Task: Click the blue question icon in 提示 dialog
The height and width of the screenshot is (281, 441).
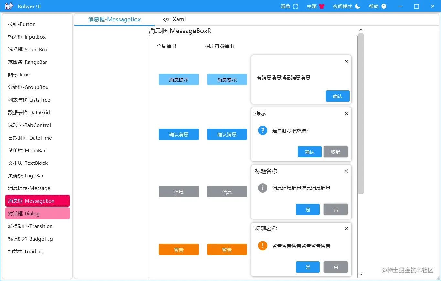Action: pyautogui.click(x=262, y=130)
